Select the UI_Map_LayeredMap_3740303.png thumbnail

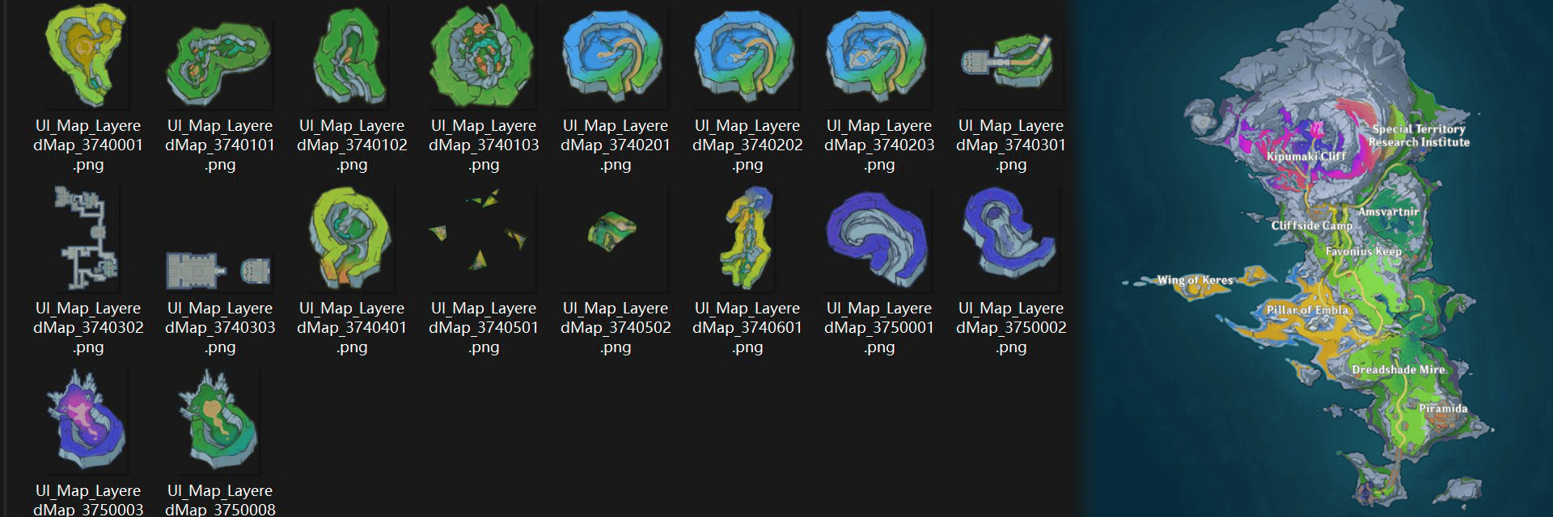(x=220, y=271)
